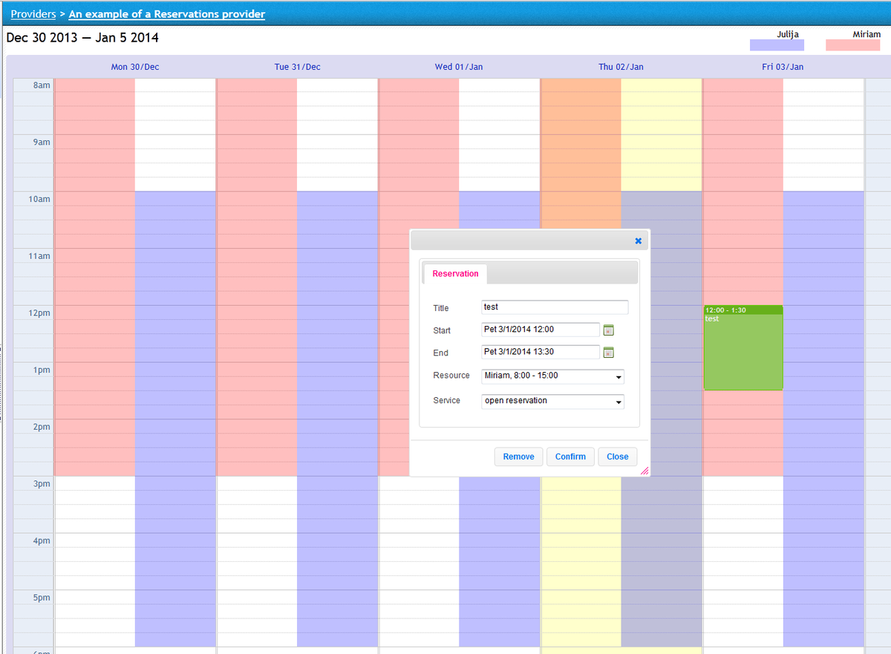The image size is (891, 654).
Task: Click the Julija legend label
Action: pos(787,34)
